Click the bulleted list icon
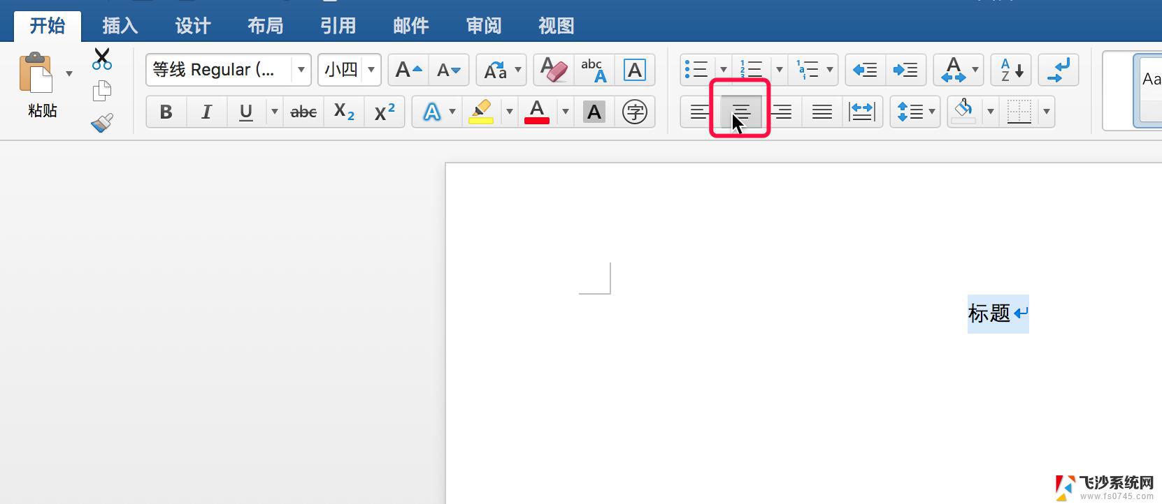1162x504 pixels. pyautogui.click(x=696, y=70)
